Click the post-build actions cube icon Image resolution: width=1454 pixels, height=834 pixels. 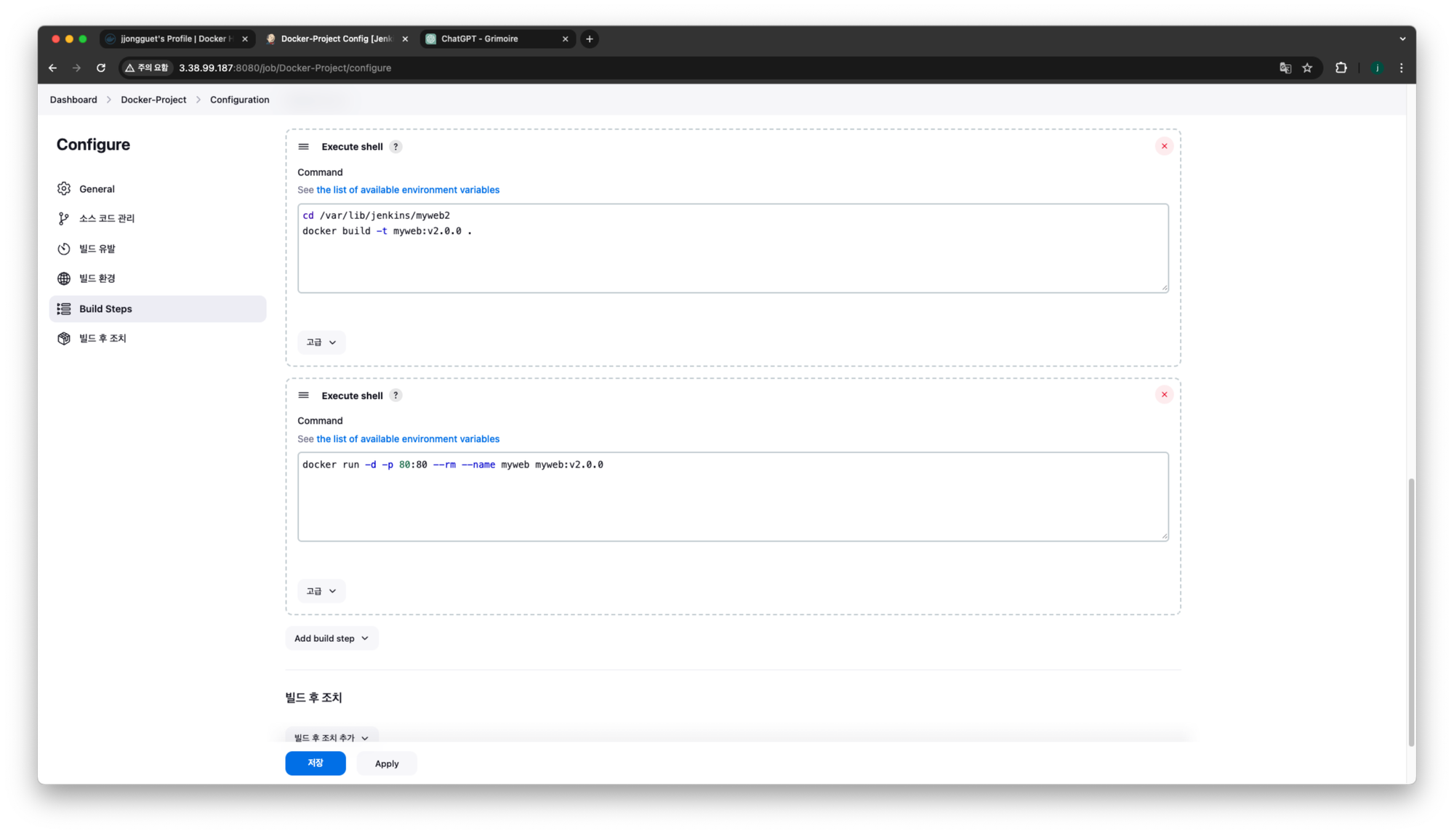[x=64, y=339]
